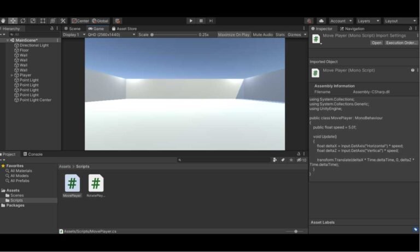Select the Rect transform tool
This screenshot has width=420, height=252.
tap(43, 21)
